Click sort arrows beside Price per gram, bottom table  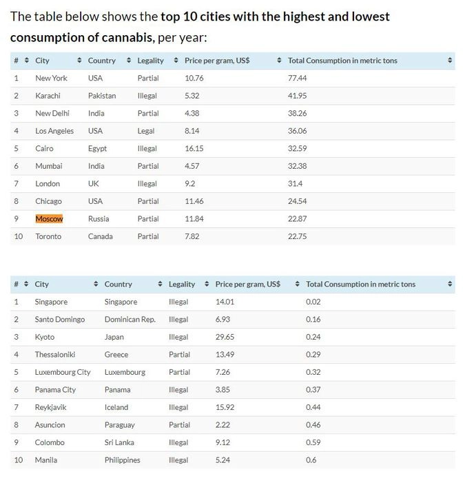(298, 284)
